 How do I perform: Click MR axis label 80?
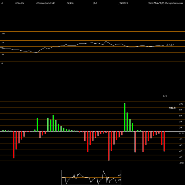[181, 110]
